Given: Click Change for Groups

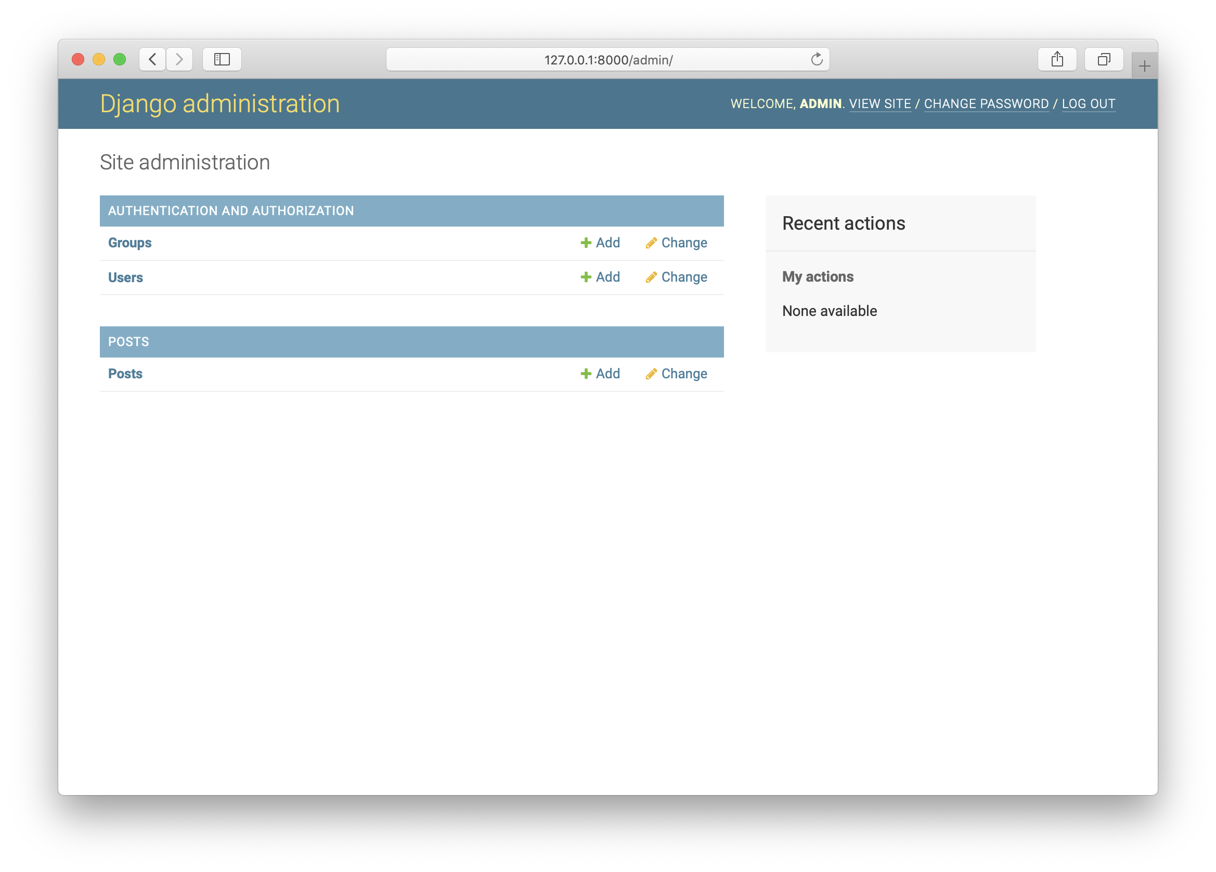Looking at the screenshot, I should 676,243.
